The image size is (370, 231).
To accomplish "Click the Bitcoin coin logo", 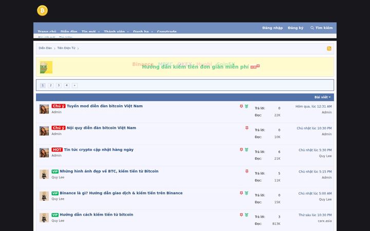I will click(x=42, y=11).
